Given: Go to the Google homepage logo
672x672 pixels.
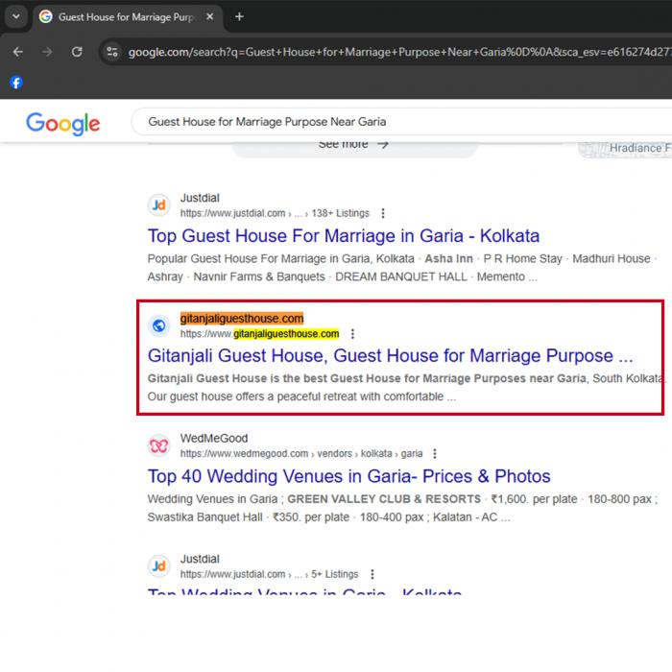Looking at the screenshot, I should [x=63, y=124].
